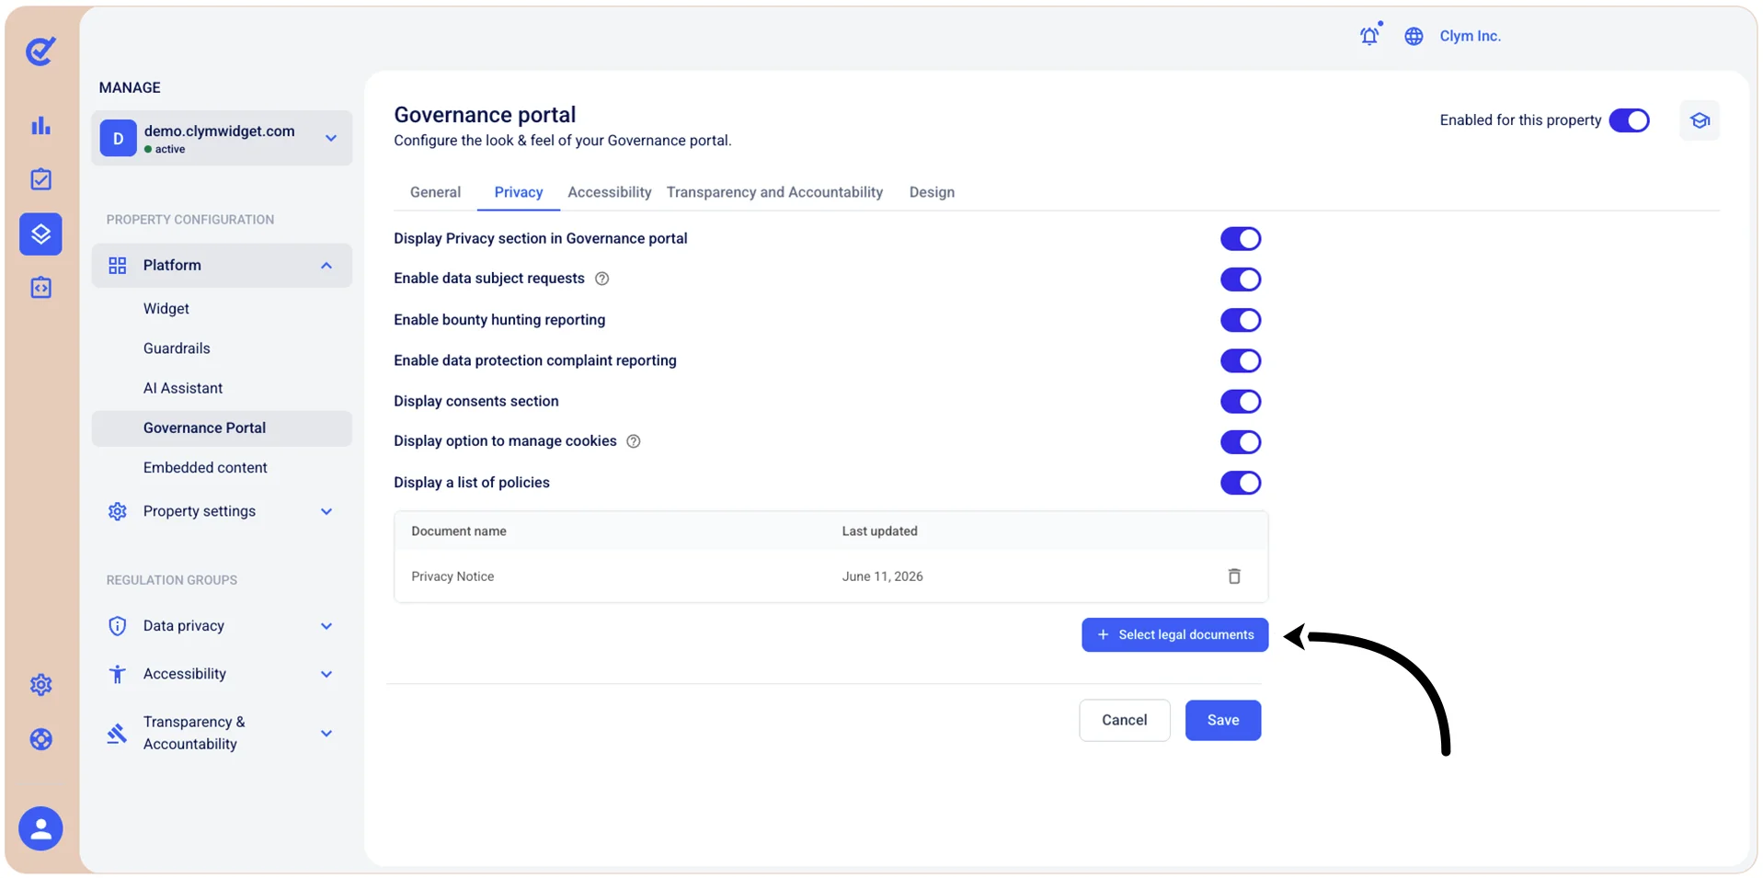Open Transparency and Accountability tab
This screenshot has width=1763, height=878.
pos(774,192)
